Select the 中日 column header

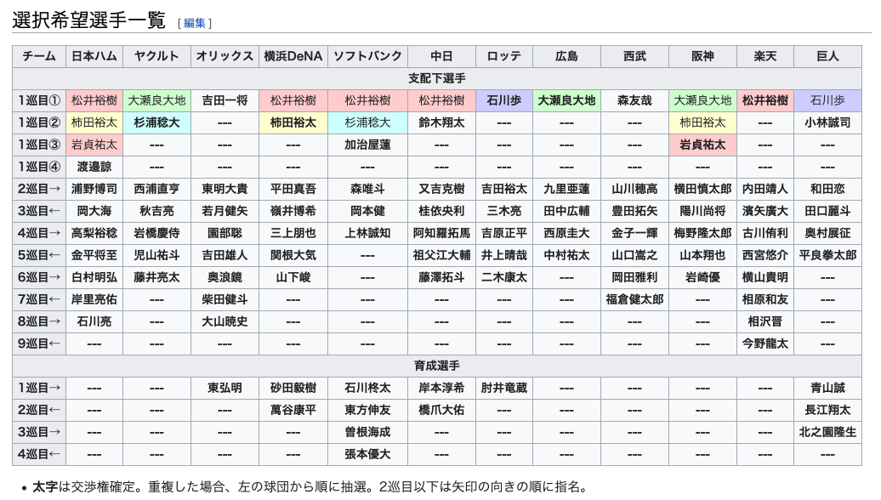[x=441, y=56]
